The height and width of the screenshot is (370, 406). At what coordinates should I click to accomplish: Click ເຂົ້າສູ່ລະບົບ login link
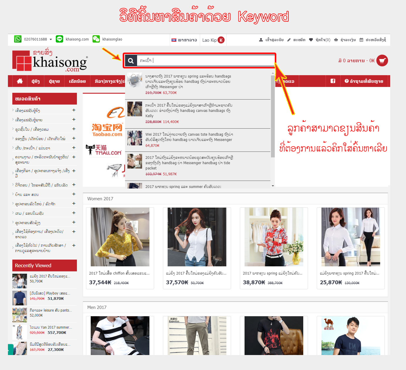pyautogui.click(x=274, y=40)
